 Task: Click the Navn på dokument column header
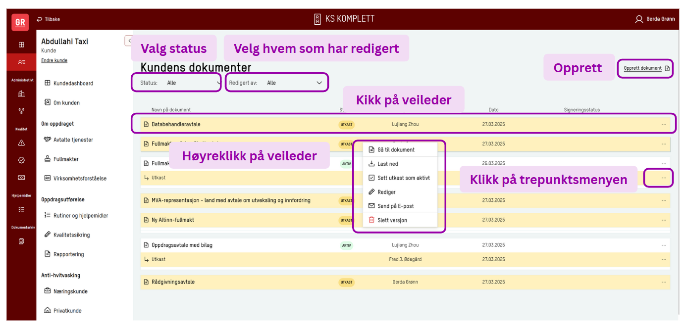(x=171, y=110)
